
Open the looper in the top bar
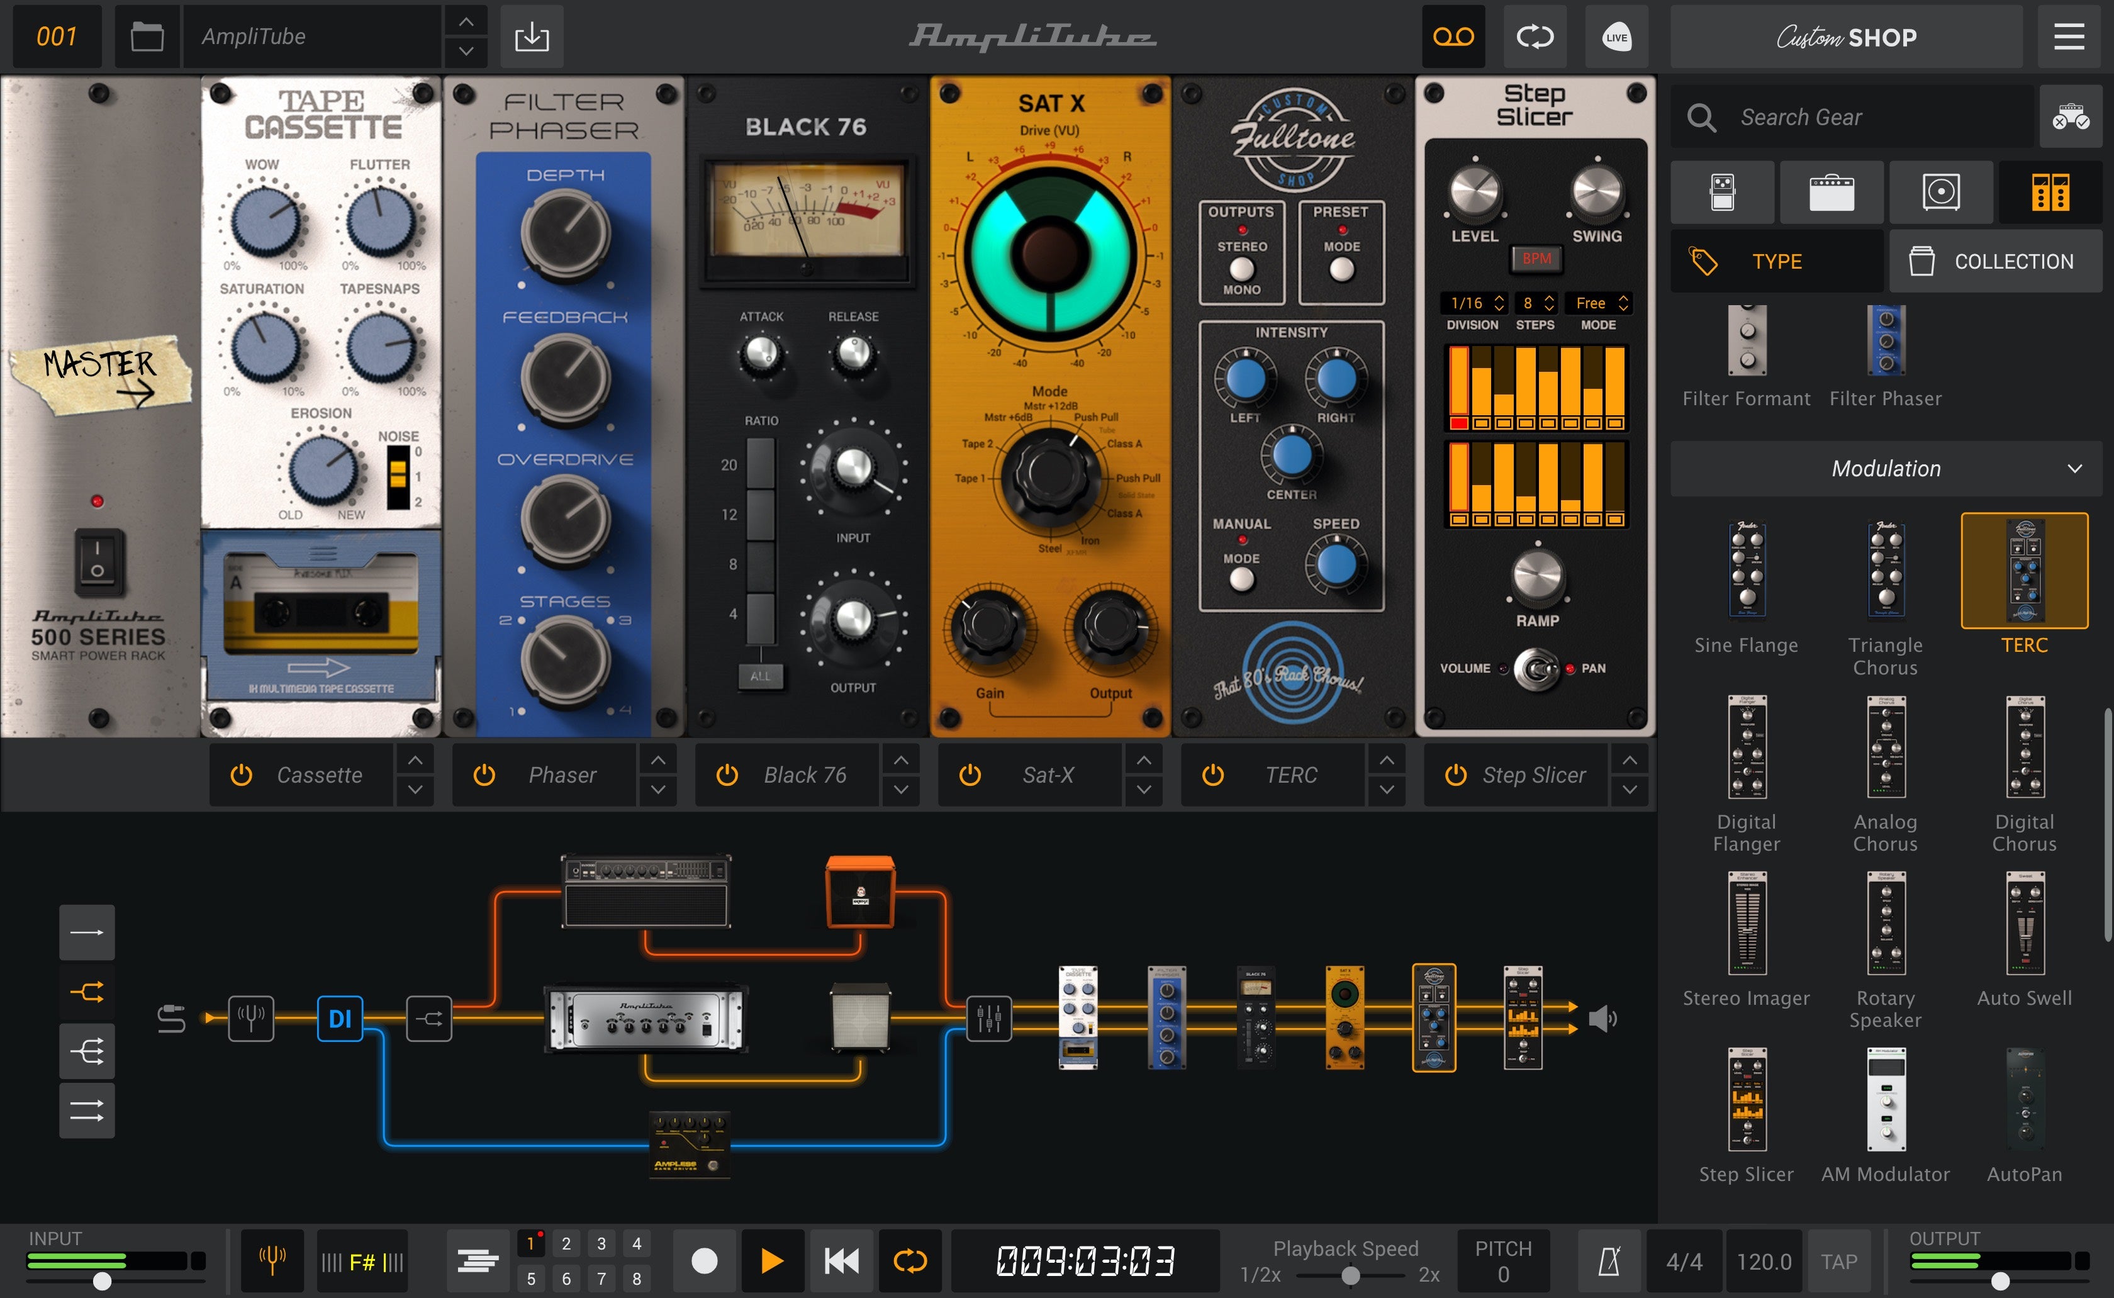click(1536, 36)
